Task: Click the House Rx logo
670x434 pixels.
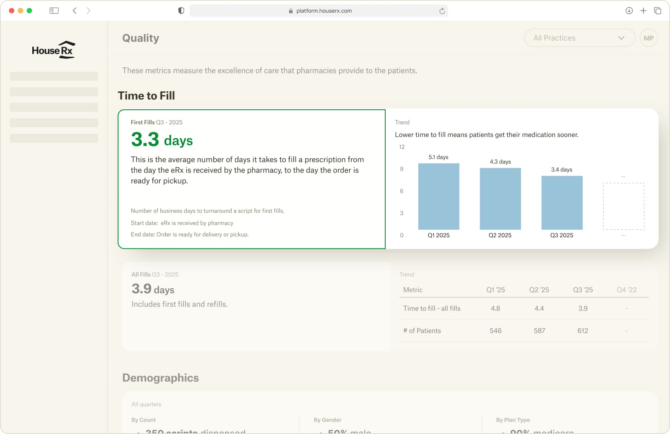Action: (x=53, y=50)
